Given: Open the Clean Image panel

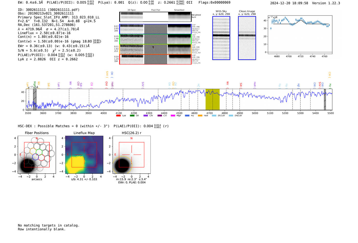Looking at the screenshot, I should (247, 38).
